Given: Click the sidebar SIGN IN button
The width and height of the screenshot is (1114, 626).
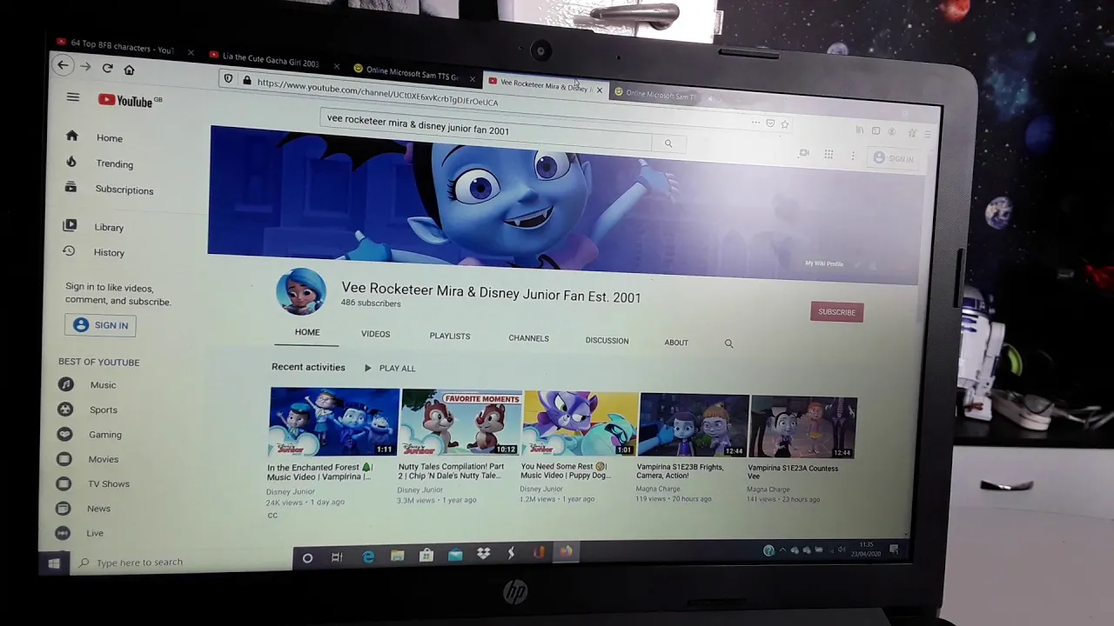Looking at the screenshot, I should coord(101,325).
